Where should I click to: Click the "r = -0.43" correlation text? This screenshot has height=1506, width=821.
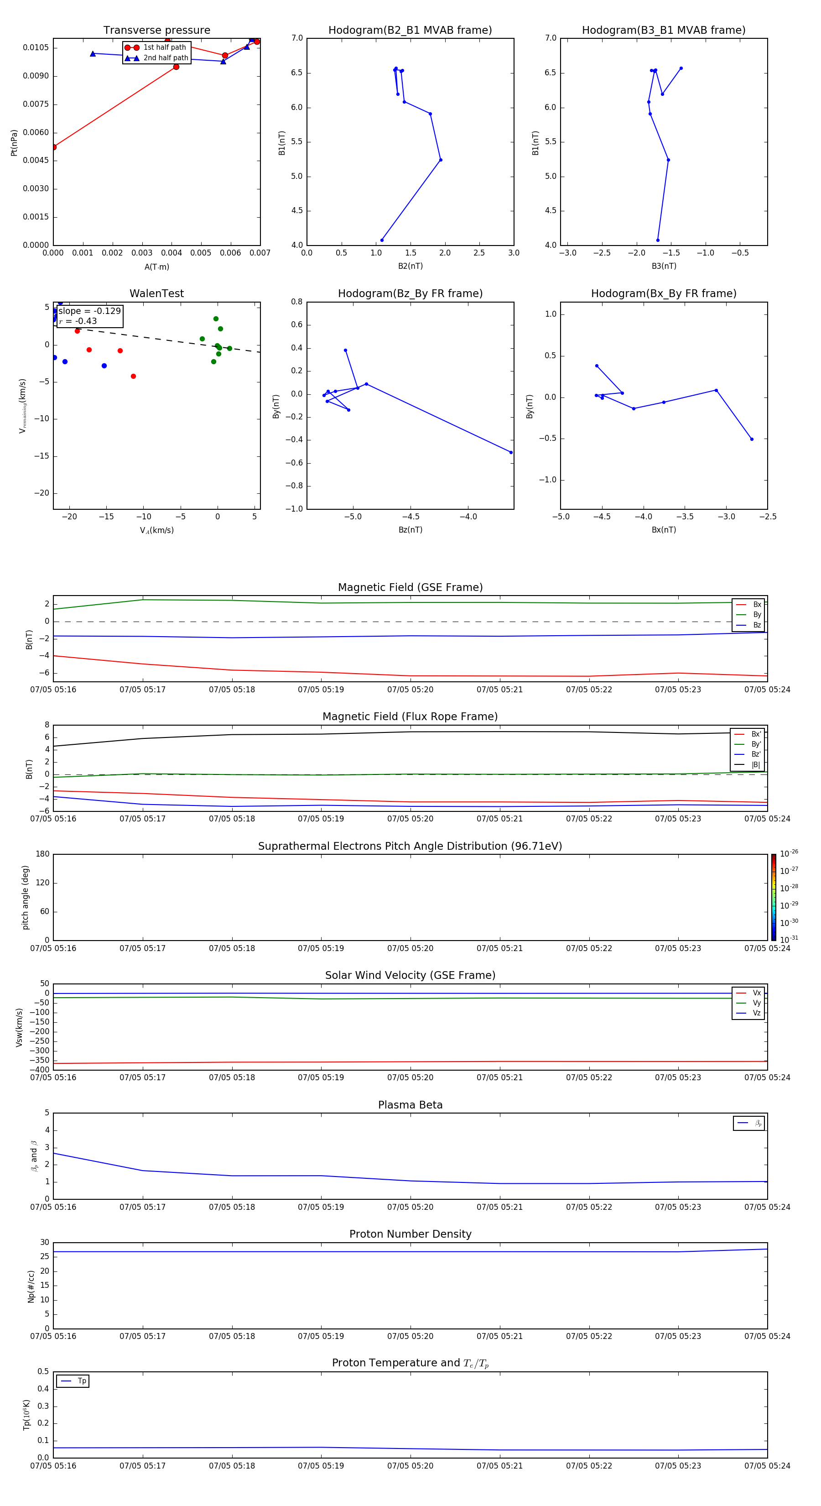tap(78, 321)
